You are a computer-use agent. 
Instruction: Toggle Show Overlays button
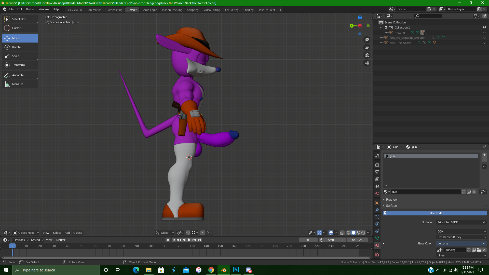click(x=331, y=233)
